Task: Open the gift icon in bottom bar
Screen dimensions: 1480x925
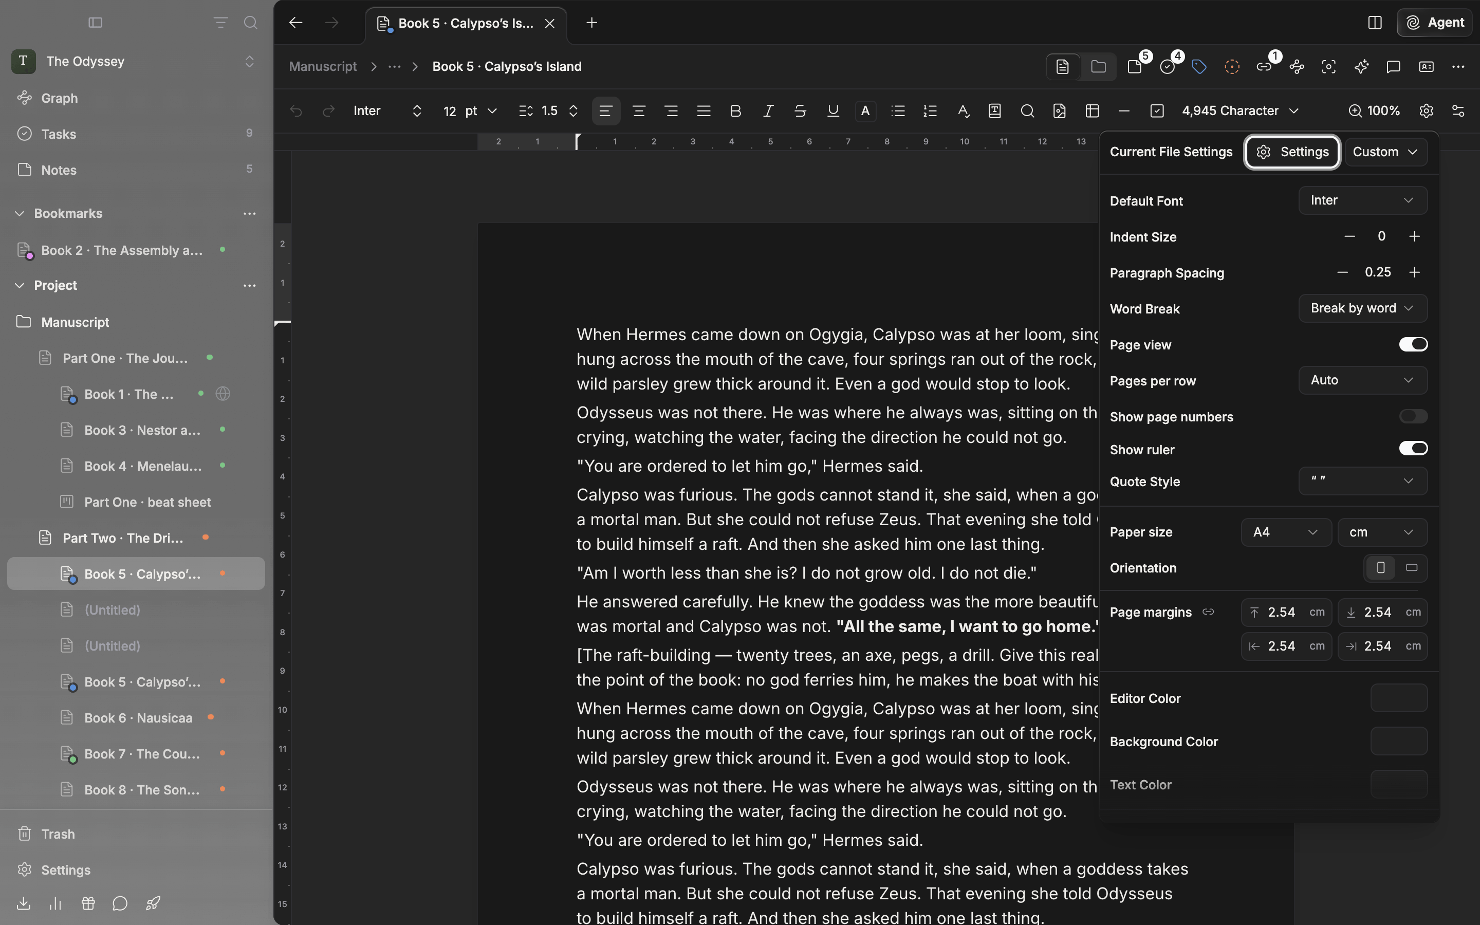Action: [87, 903]
